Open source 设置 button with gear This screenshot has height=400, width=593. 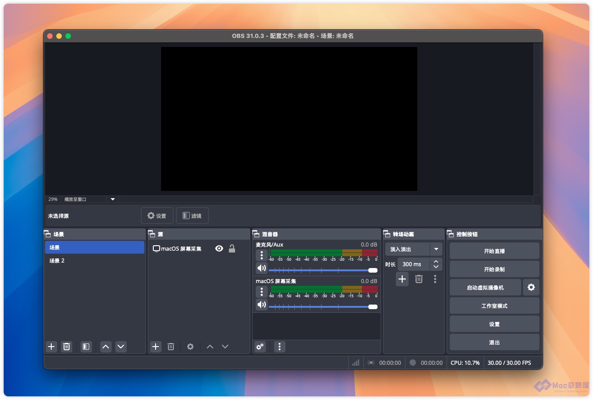pos(157,216)
